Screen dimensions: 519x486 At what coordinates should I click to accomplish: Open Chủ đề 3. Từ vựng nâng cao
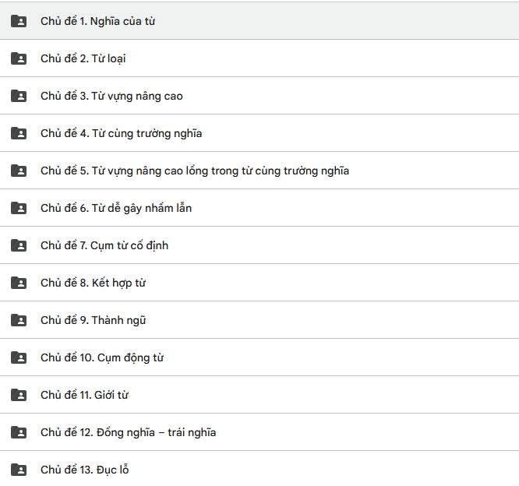coord(111,96)
